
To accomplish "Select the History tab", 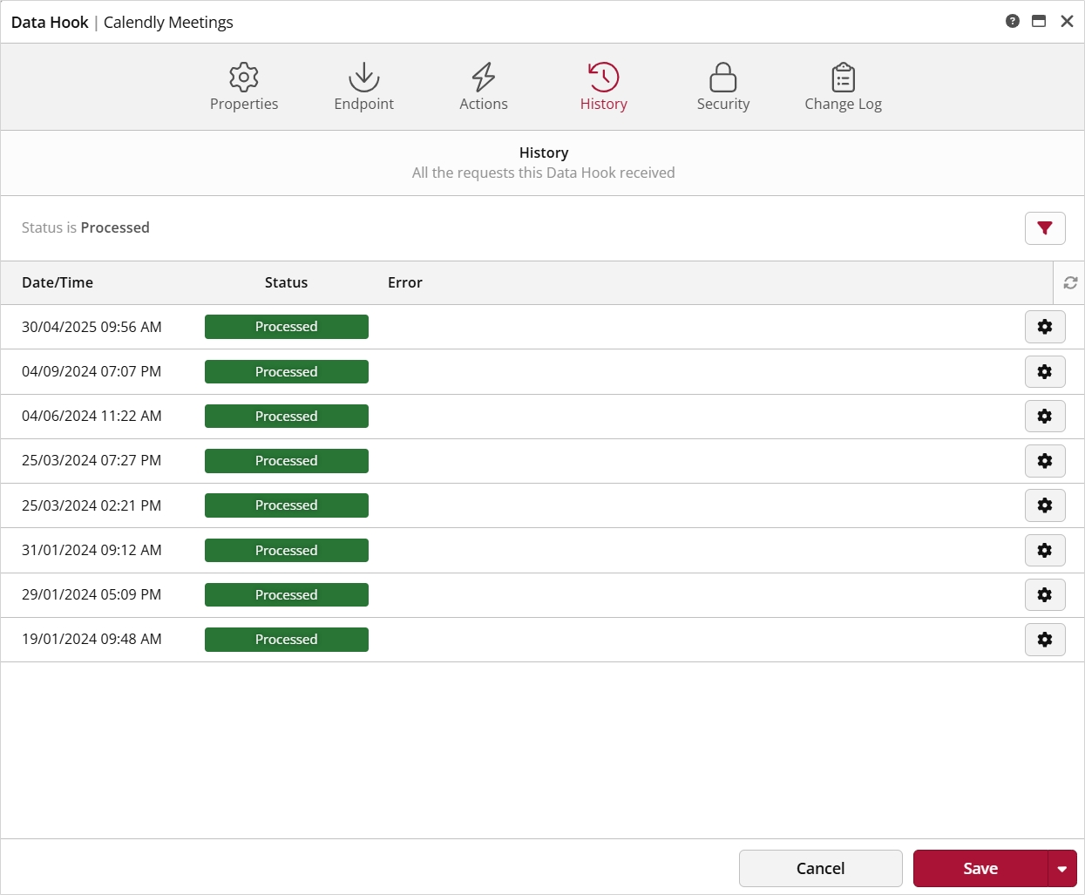I will pos(604,87).
